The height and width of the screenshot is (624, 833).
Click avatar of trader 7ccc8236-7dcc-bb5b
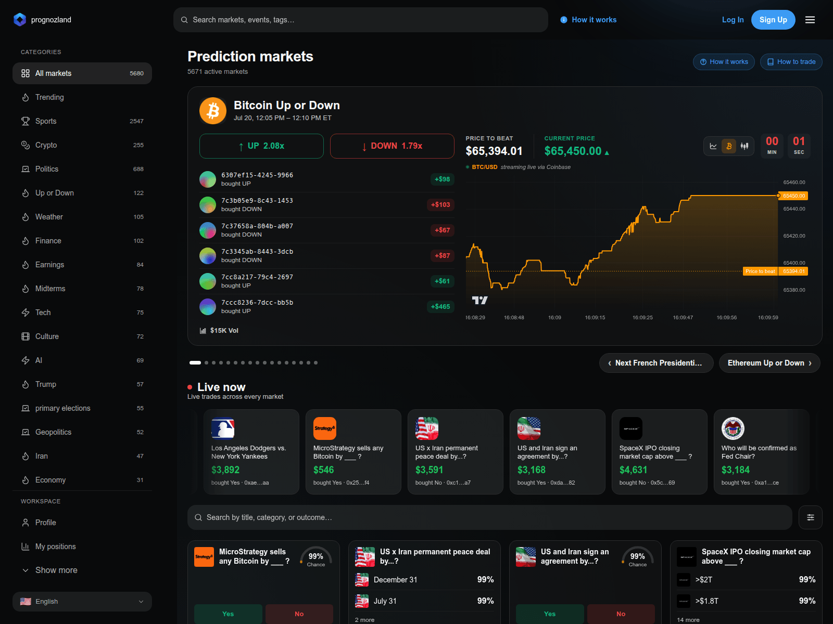point(208,307)
